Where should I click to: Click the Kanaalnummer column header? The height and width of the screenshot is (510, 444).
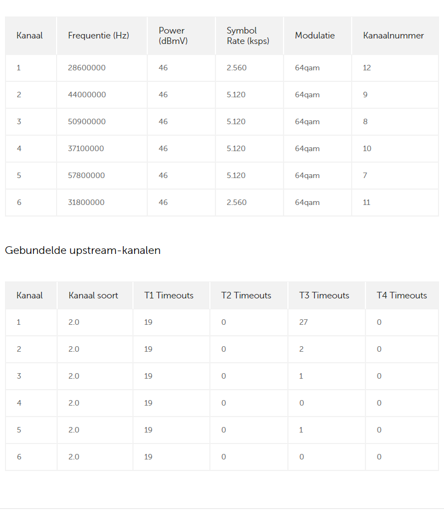point(393,36)
